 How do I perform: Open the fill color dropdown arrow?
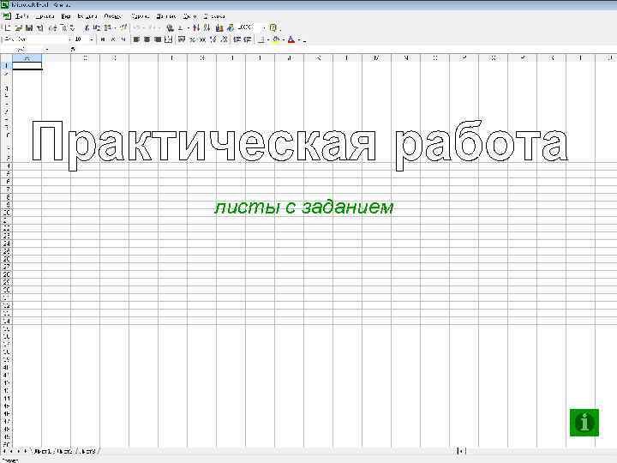pyautogui.click(x=284, y=39)
